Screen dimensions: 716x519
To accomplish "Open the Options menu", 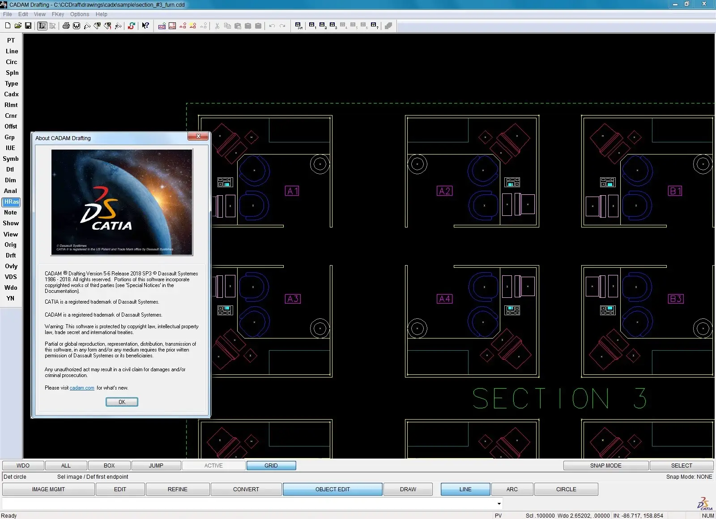I will click(x=80, y=14).
